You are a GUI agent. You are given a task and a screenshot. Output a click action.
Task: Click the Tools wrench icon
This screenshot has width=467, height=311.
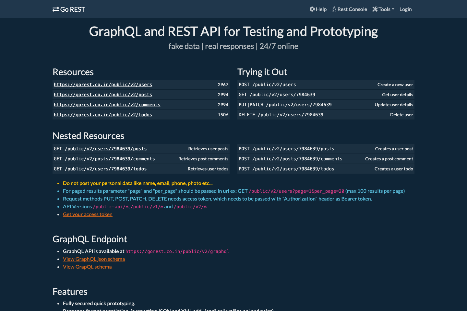pos(375,9)
